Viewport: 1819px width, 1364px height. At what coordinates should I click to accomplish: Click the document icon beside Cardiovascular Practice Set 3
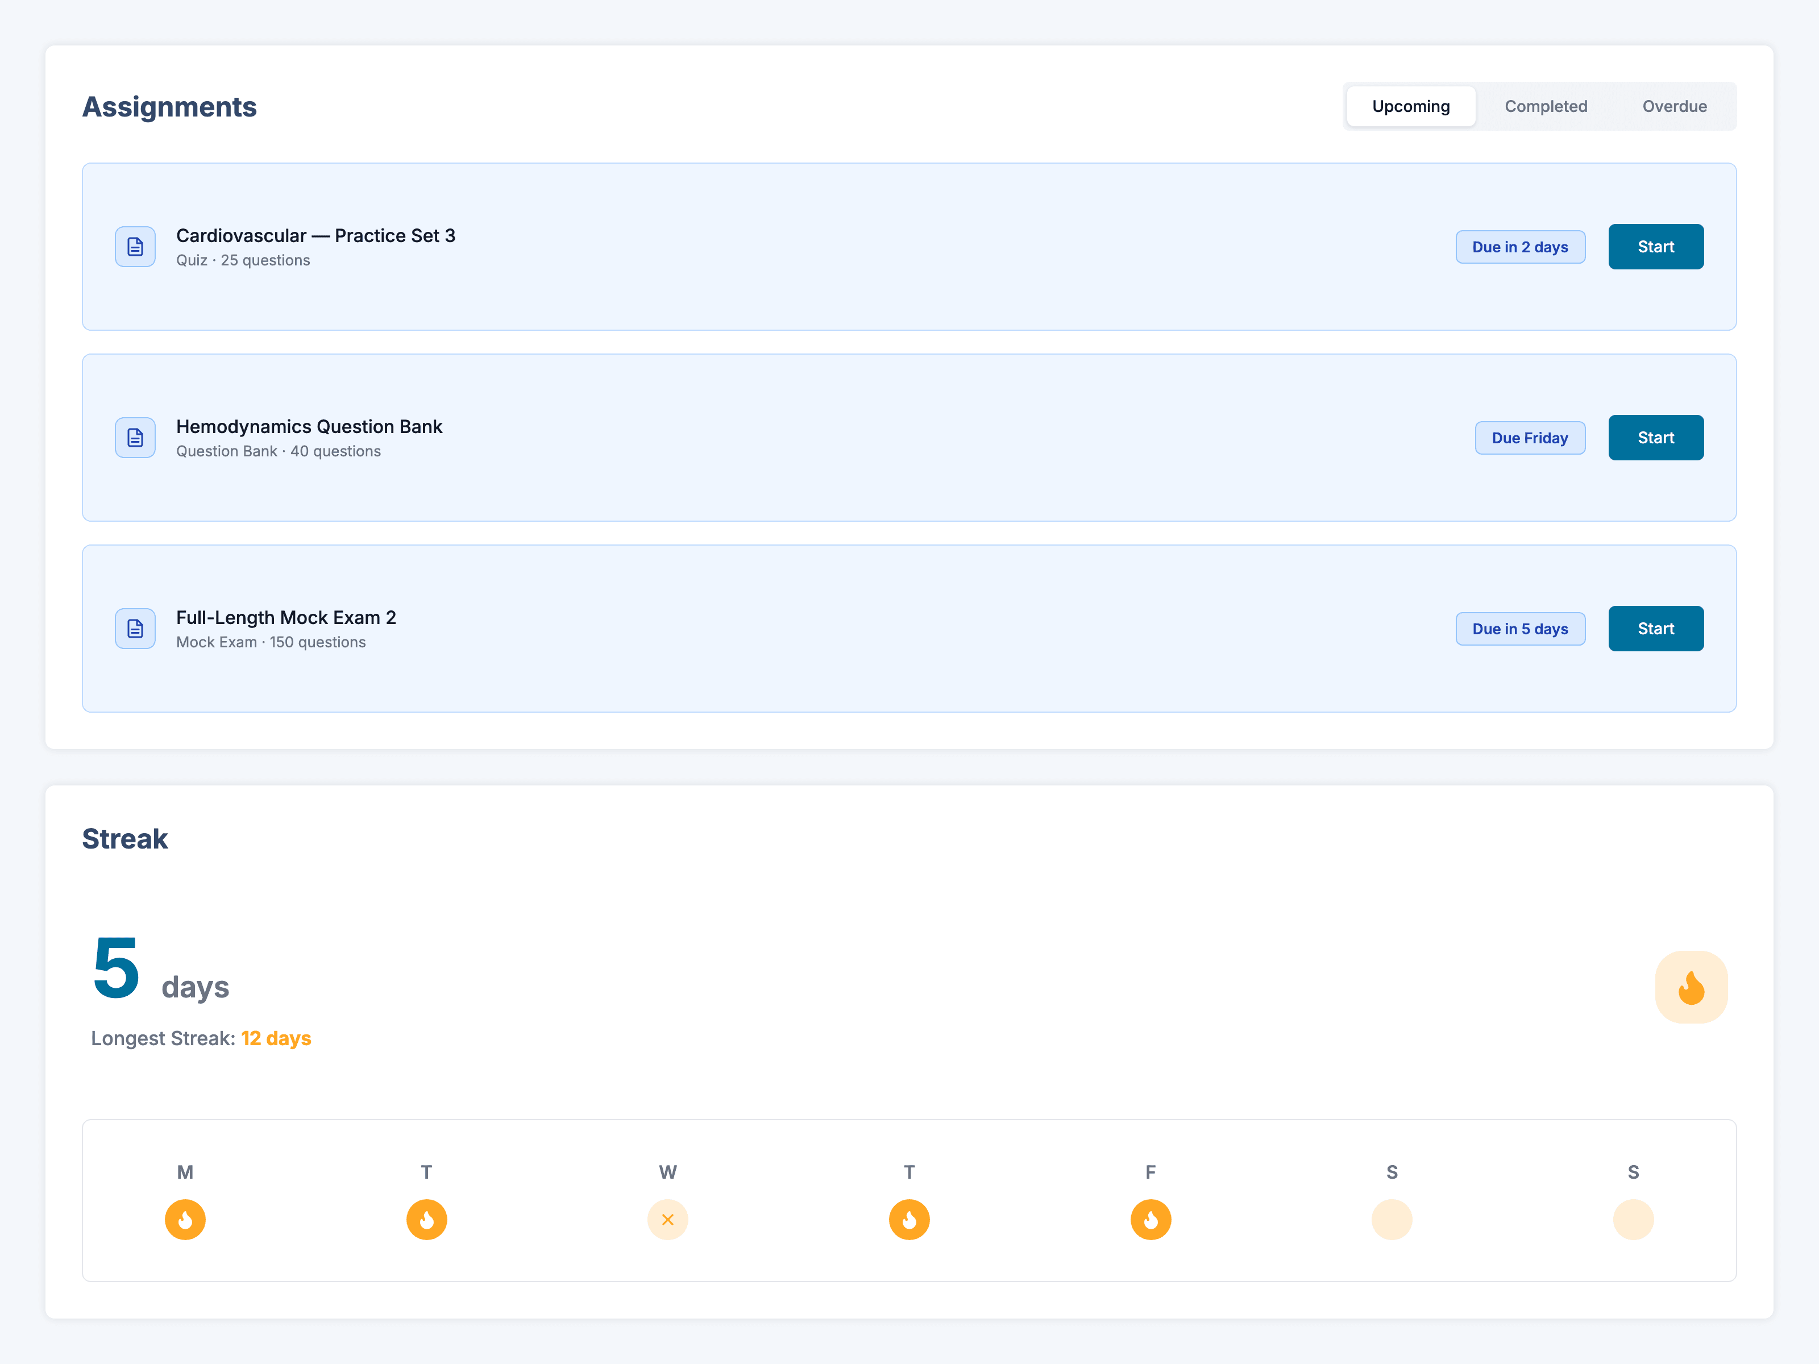point(135,247)
